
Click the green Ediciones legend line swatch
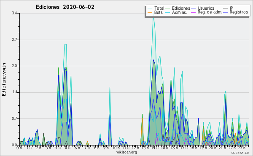pyautogui.click(x=168, y=8)
